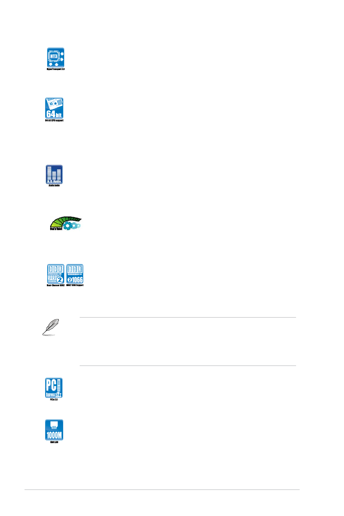This screenshot has width=344, height=516.
Task: Click the 'Gbit LAN' caption label
Action: point(54,442)
